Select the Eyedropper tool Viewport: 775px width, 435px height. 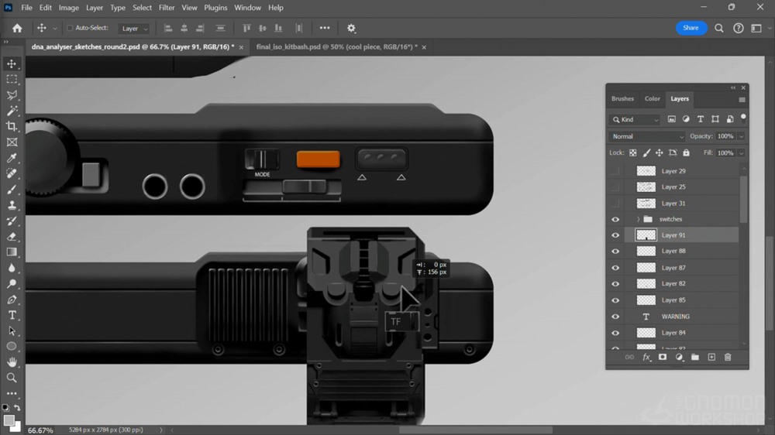coord(12,158)
